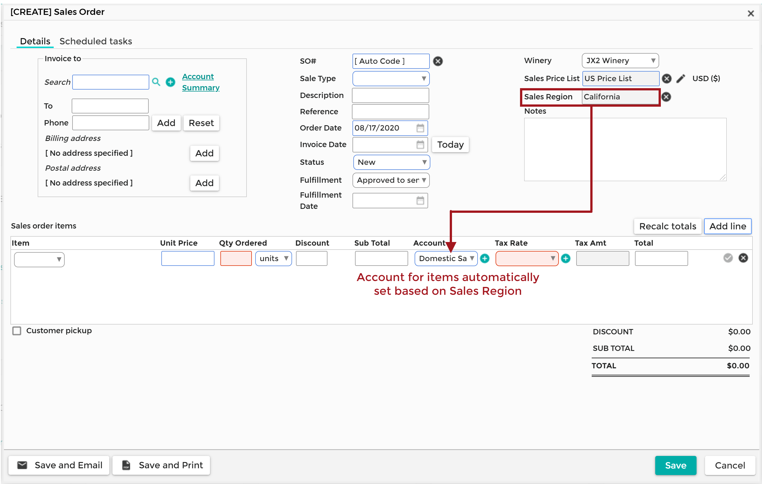Add a Postal address
Viewport: 764px width, 484px height.
[x=204, y=183]
